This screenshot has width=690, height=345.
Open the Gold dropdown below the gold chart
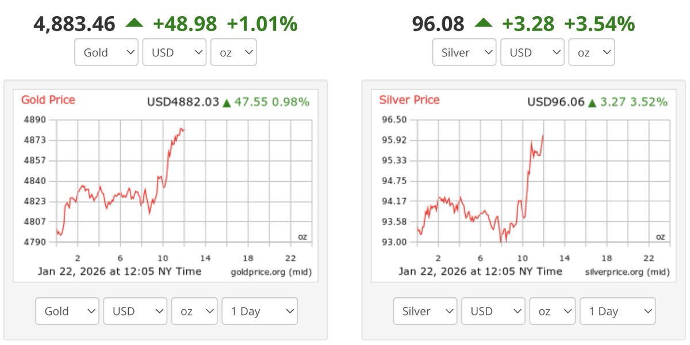point(67,311)
